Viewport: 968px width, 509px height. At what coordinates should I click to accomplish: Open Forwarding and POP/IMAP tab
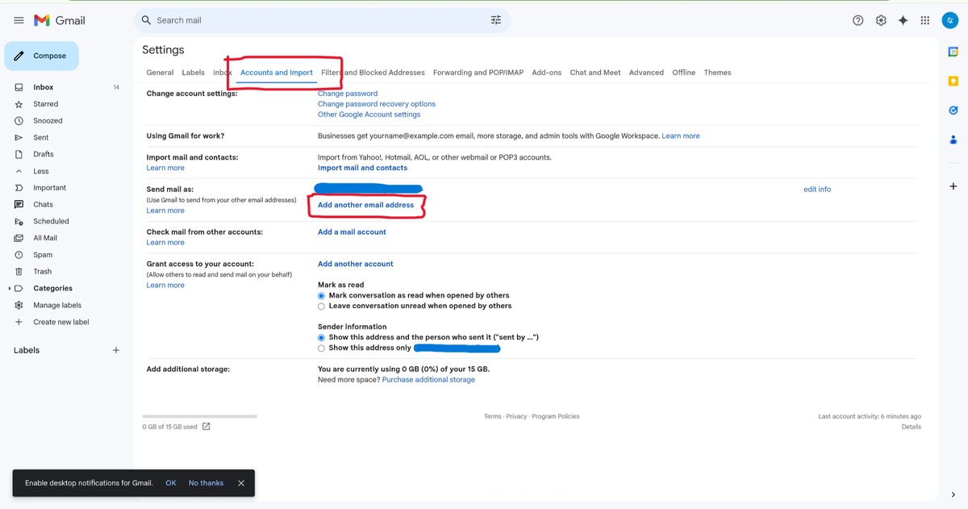click(x=478, y=73)
